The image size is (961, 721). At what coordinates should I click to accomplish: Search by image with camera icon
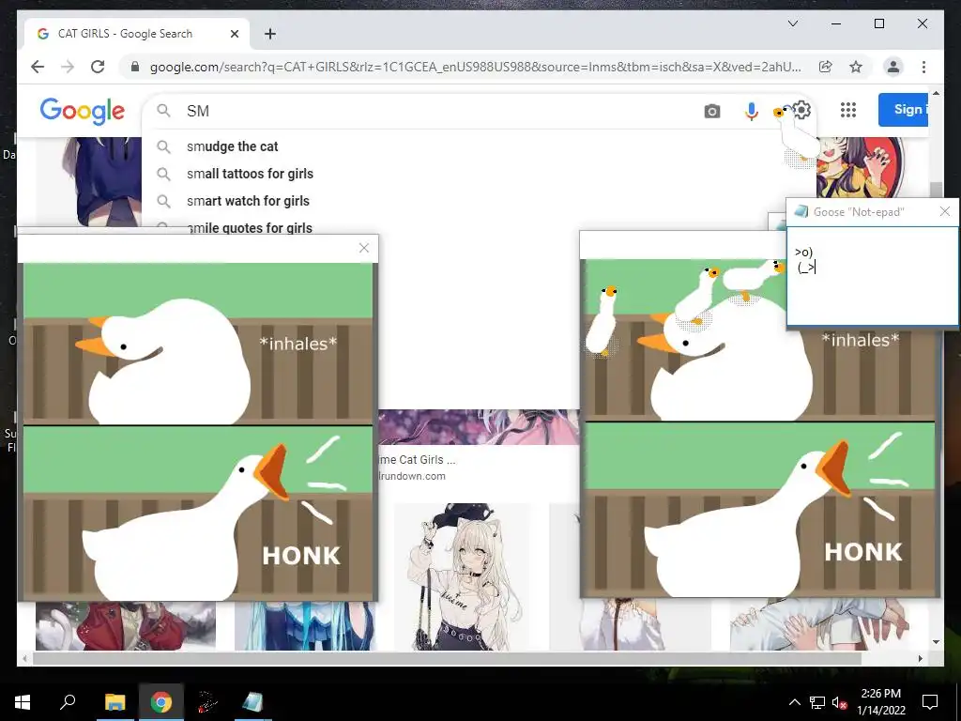711,111
